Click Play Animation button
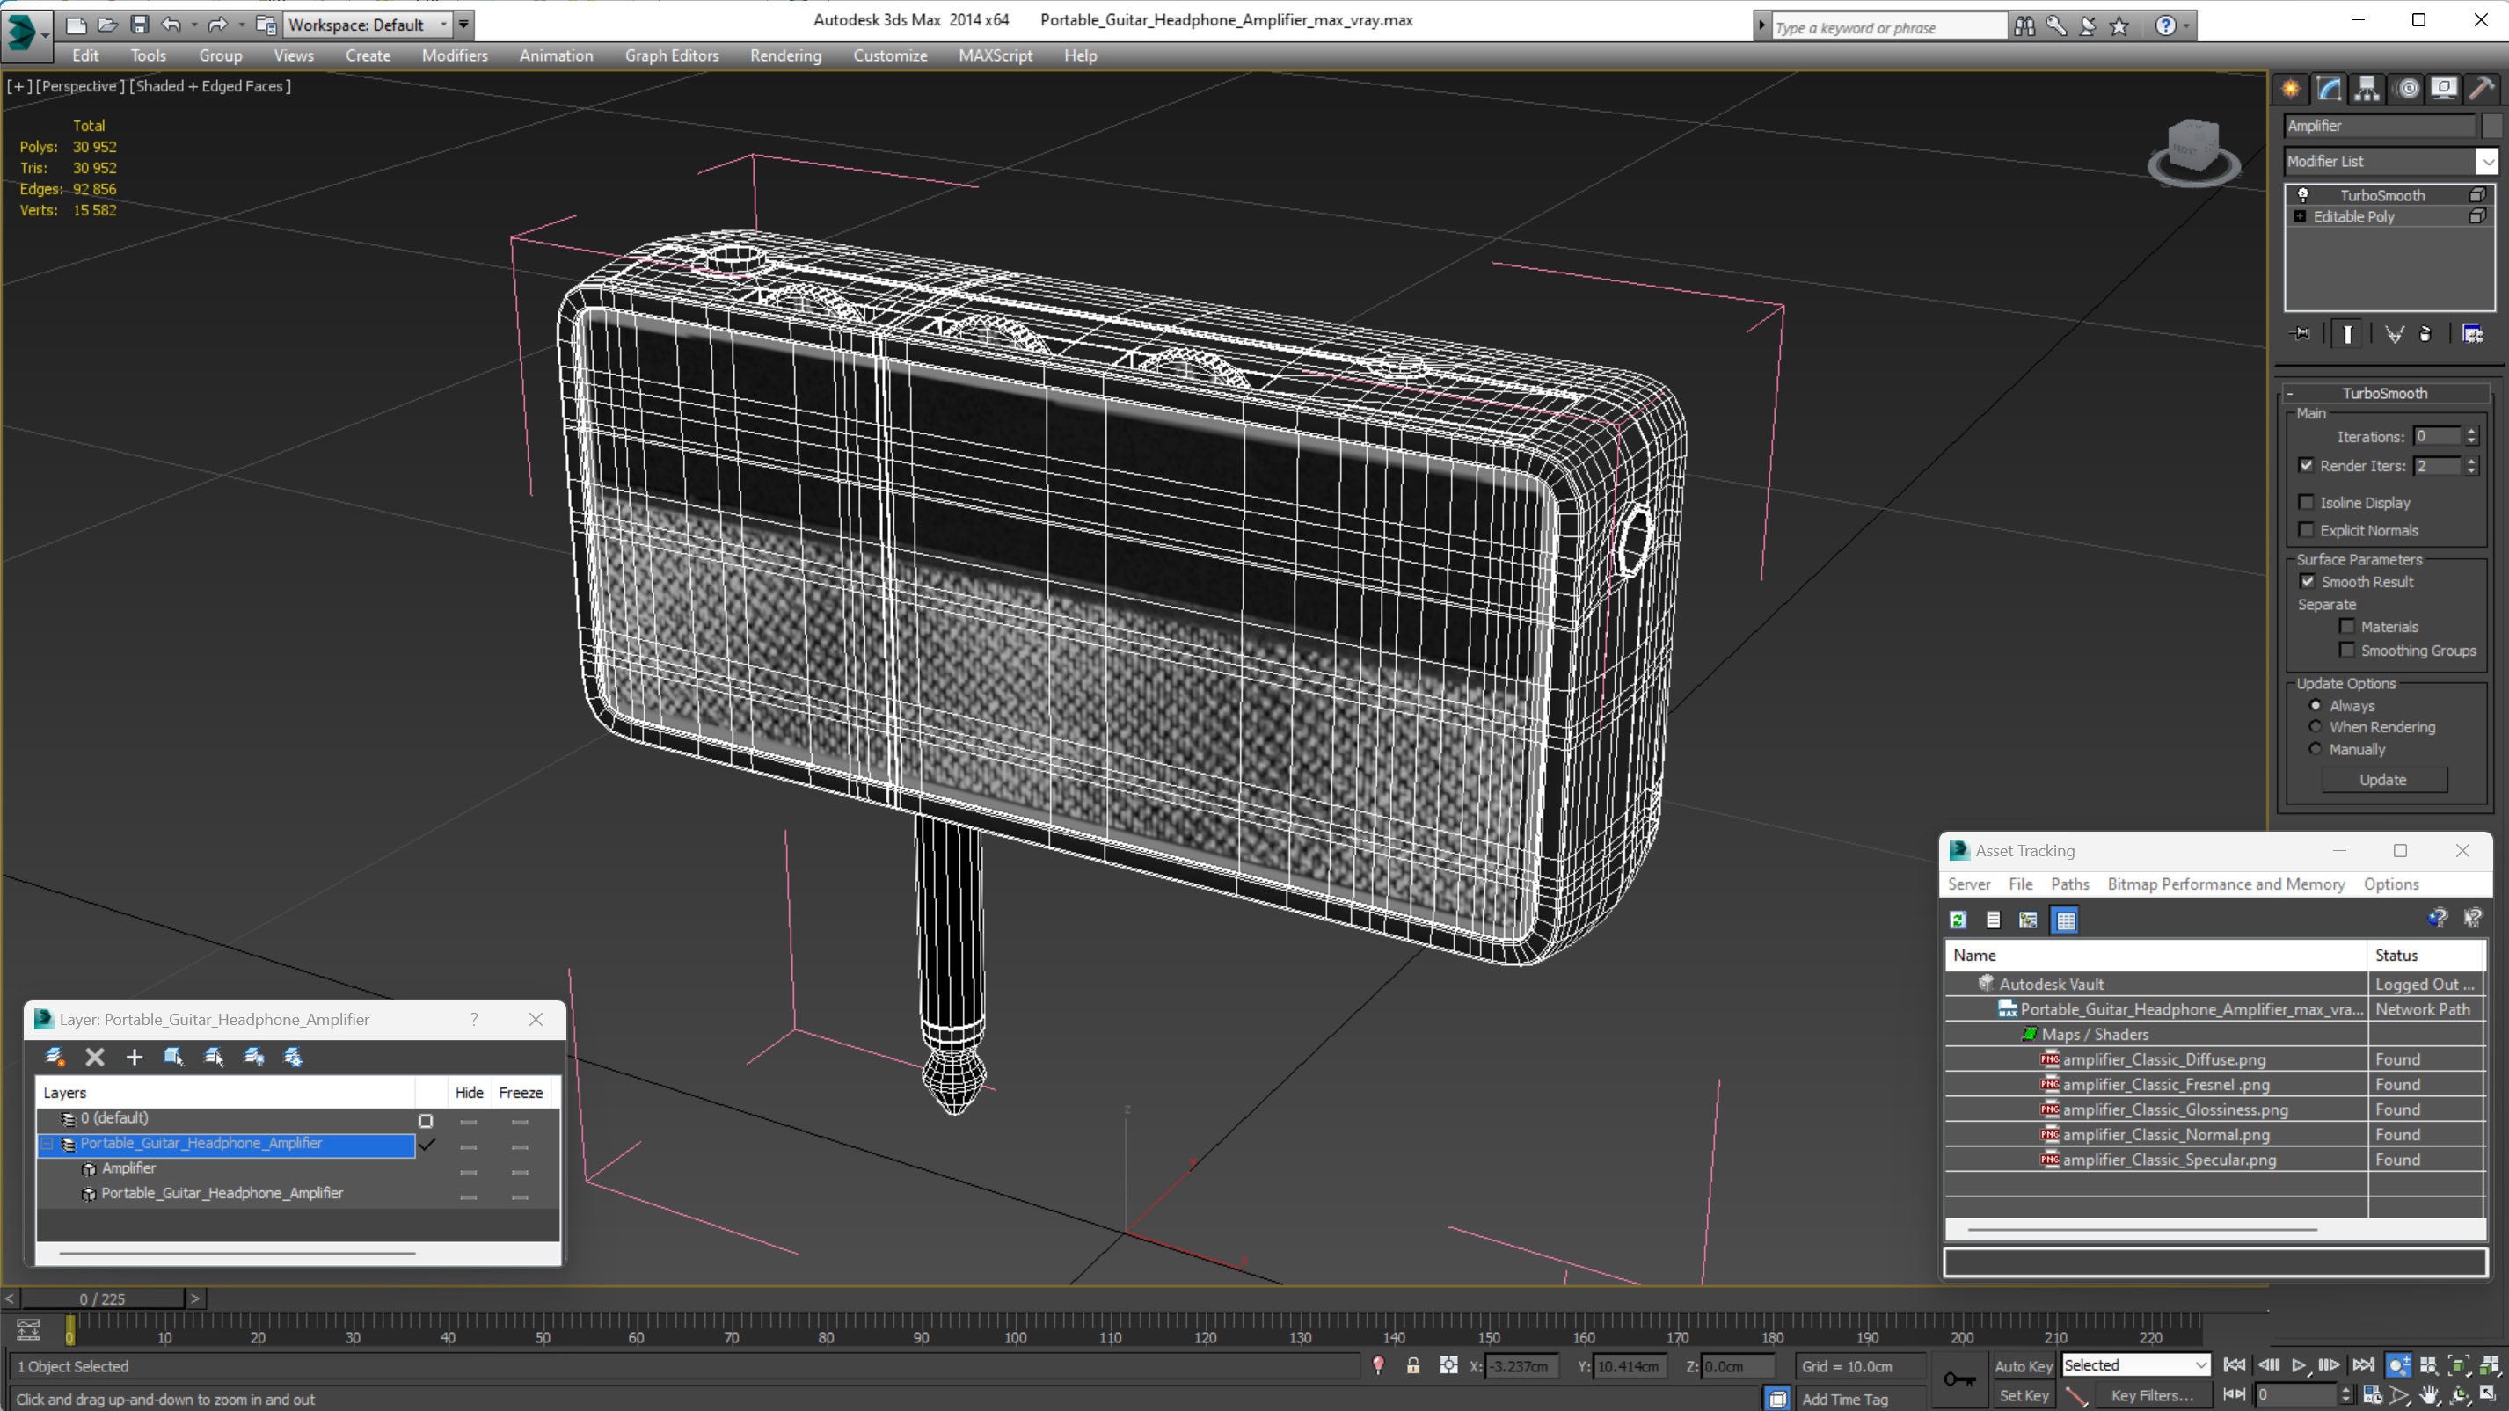The height and width of the screenshot is (1411, 2509). (x=2299, y=1365)
